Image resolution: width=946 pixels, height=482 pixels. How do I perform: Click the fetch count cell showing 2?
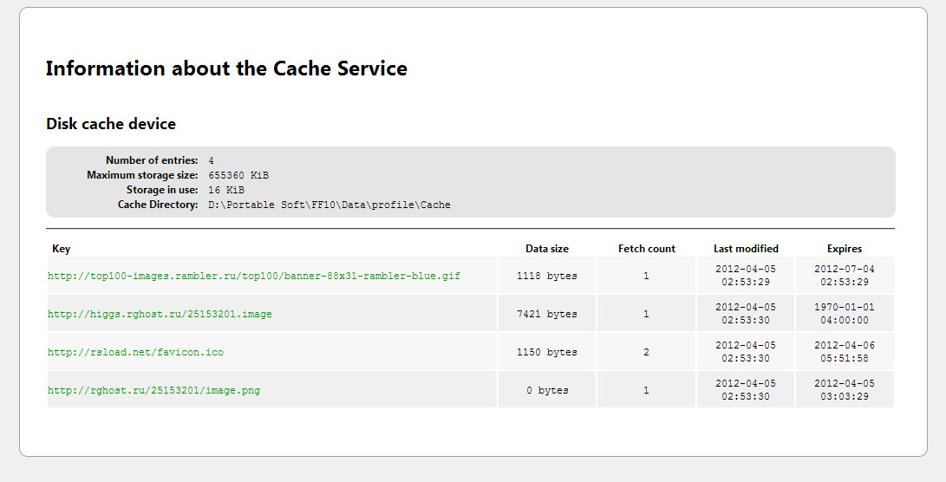tap(646, 353)
